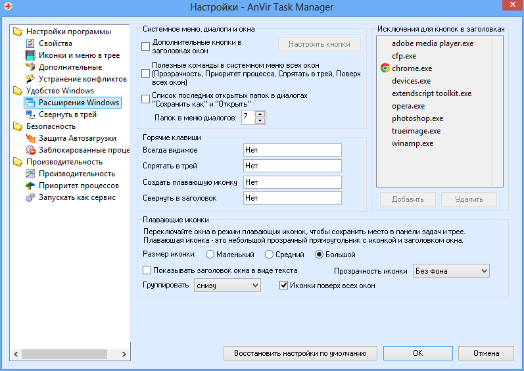524x371 pixels.
Task: Click the Свернуть в трей icon
Action: (30, 114)
